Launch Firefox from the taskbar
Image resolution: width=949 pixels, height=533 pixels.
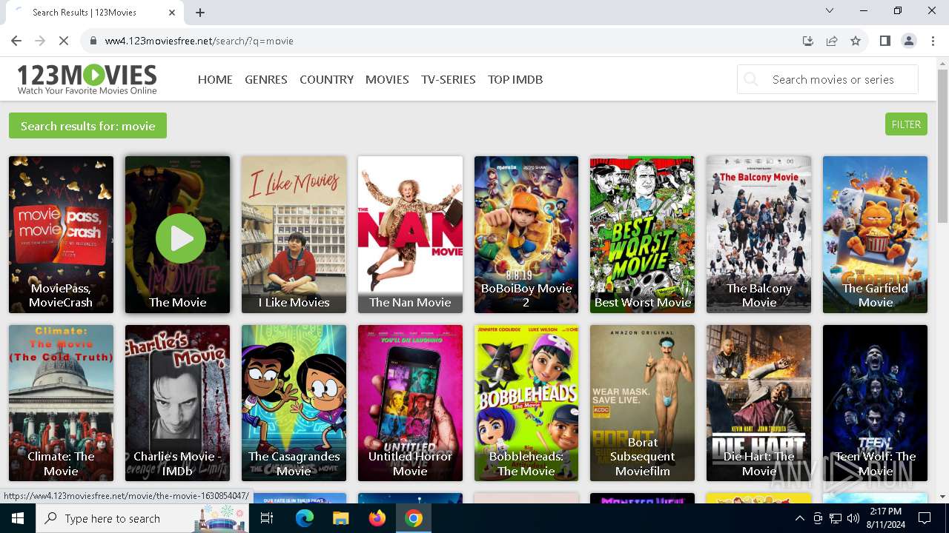point(377,518)
